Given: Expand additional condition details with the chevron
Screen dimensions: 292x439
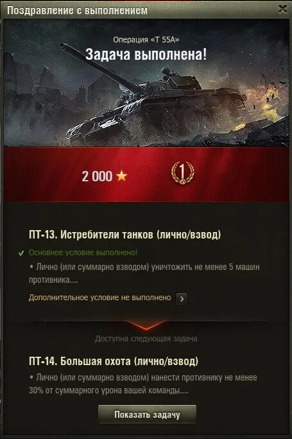Looking at the screenshot, I should point(182,299).
